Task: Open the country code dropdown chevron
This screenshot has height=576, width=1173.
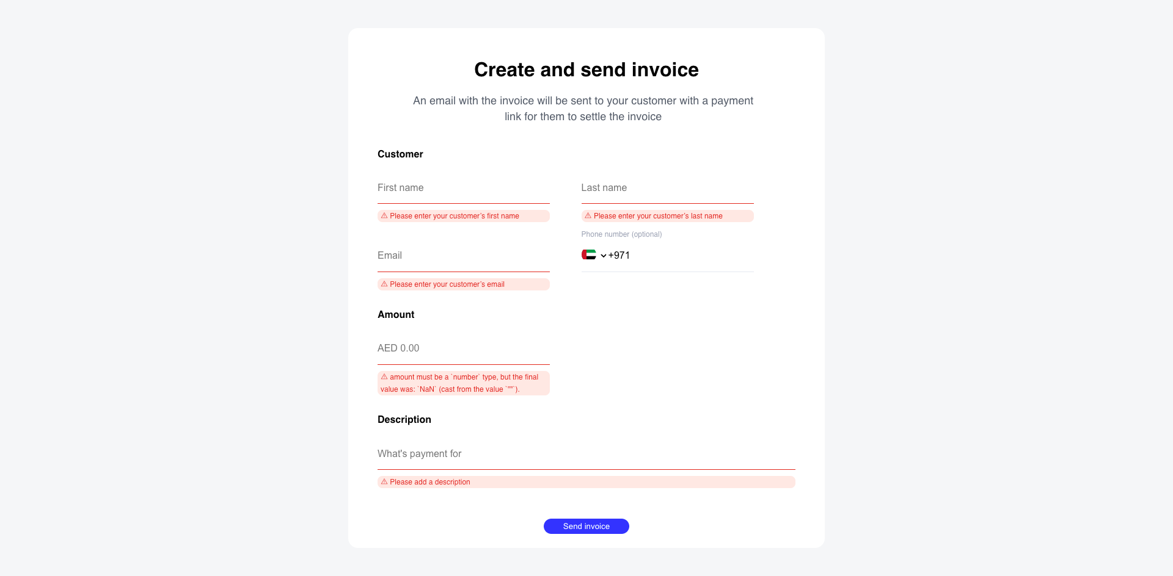Action: pyautogui.click(x=603, y=256)
